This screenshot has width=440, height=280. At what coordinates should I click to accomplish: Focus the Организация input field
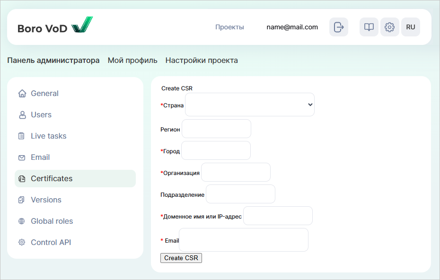click(x=236, y=172)
